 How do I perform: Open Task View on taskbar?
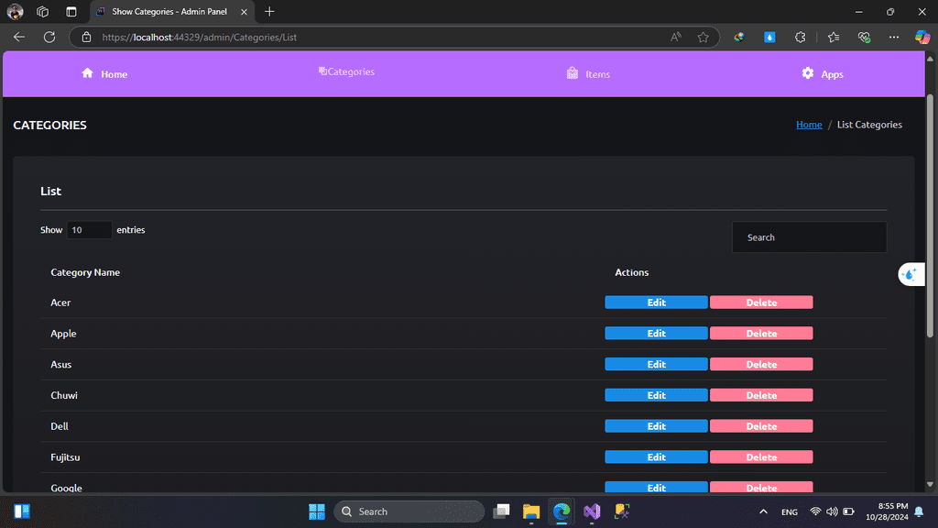point(501,511)
